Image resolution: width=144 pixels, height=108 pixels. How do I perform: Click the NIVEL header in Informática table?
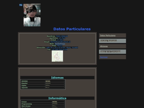(x=55, y=102)
